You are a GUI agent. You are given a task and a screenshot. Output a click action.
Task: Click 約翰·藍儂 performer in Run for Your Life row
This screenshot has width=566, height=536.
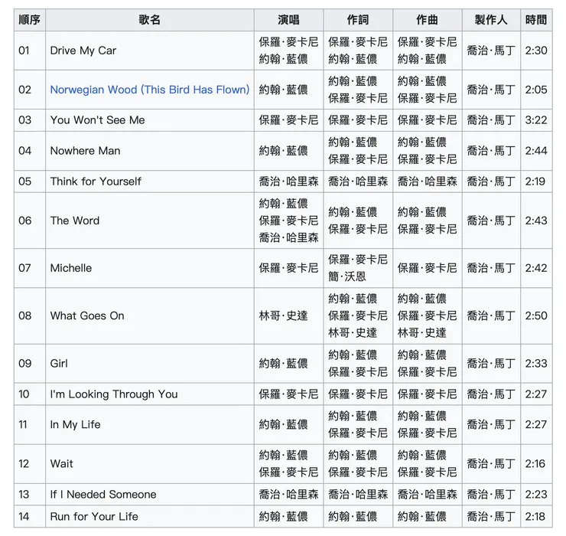coord(283,517)
